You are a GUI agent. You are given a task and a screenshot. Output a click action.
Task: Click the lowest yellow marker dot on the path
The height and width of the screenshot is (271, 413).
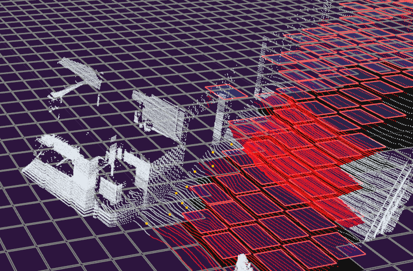click(x=147, y=224)
